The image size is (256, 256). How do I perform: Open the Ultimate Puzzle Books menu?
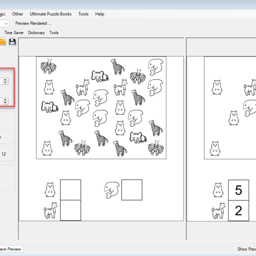click(x=51, y=14)
